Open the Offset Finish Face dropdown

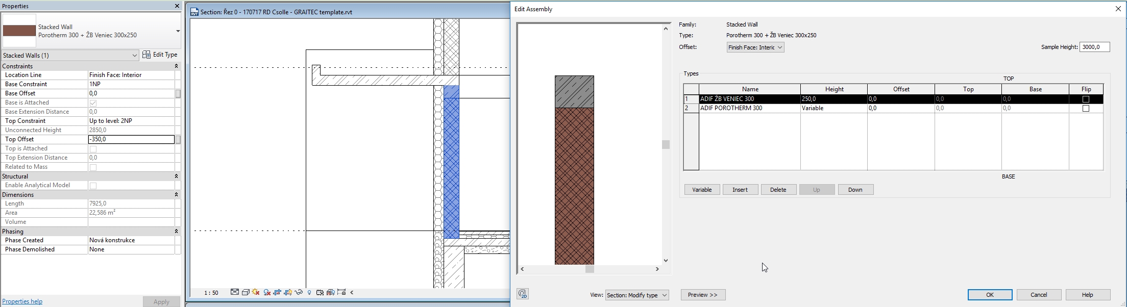[755, 47]
